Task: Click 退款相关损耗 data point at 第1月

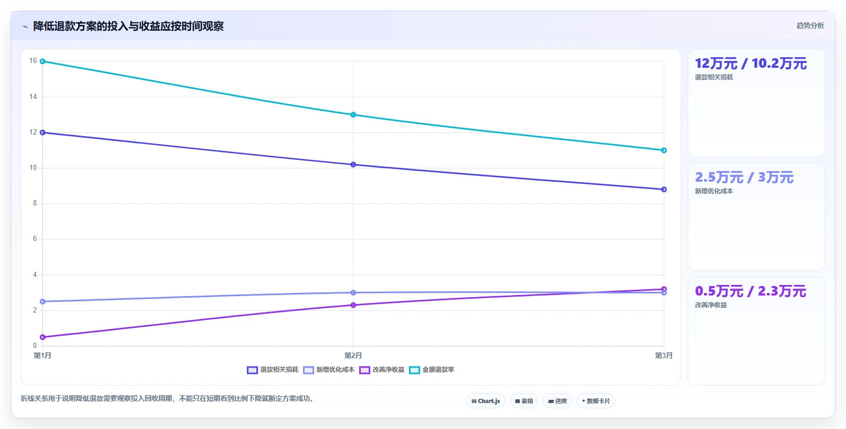Action: [43, 132]
